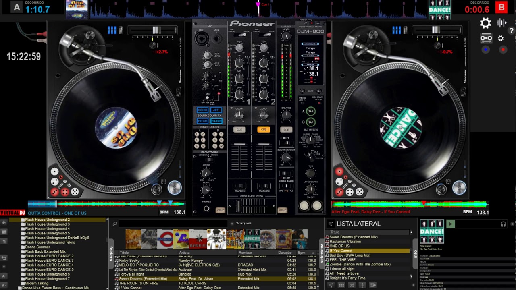Click the small gear options icon
This screenshot has height=290, width=516.
501,38
